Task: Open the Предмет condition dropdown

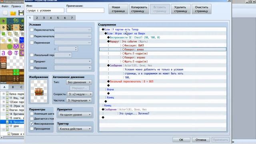Action: click(x=73, y=61)
